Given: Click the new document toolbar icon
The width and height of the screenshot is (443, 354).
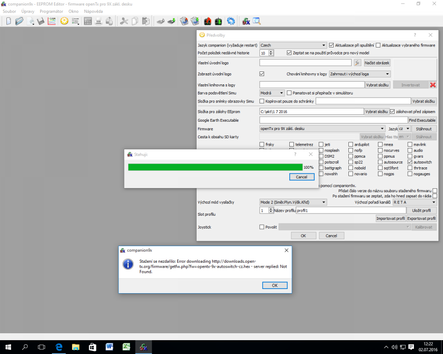Looking at the screenshot, I should pos(8,21).
